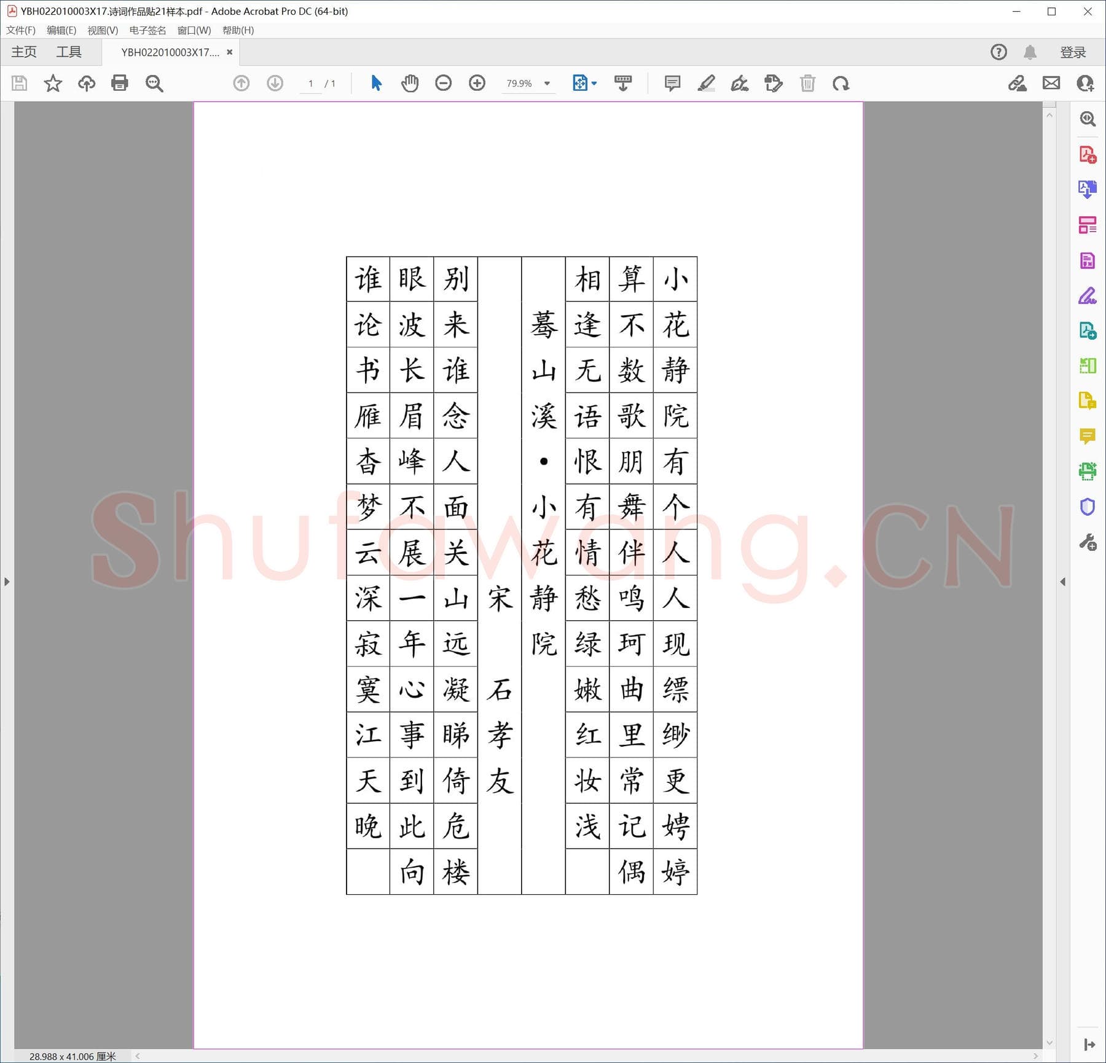Click the stamp tool icon

tap(774, 83)
